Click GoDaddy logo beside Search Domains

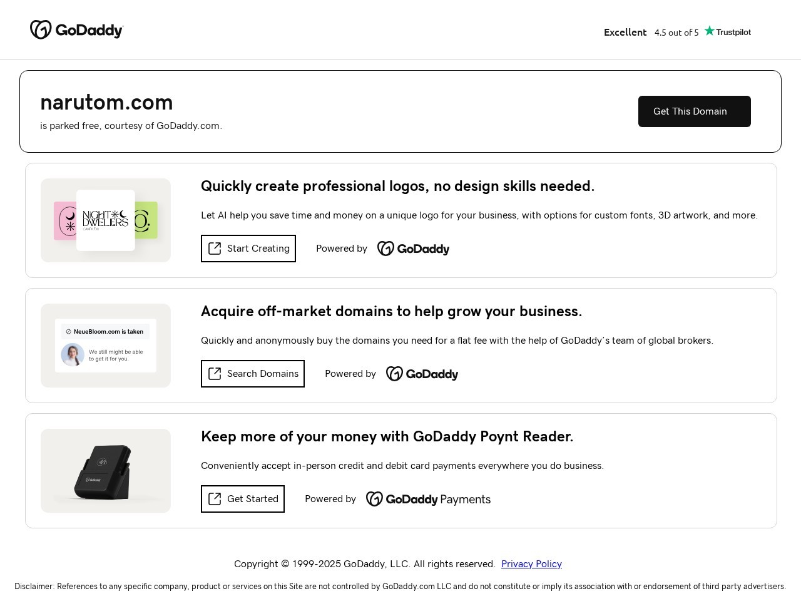pos(422,374)
